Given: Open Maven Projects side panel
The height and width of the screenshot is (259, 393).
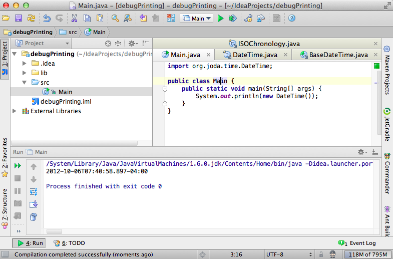Looking at the screenshot, I should tap(387, 70).
